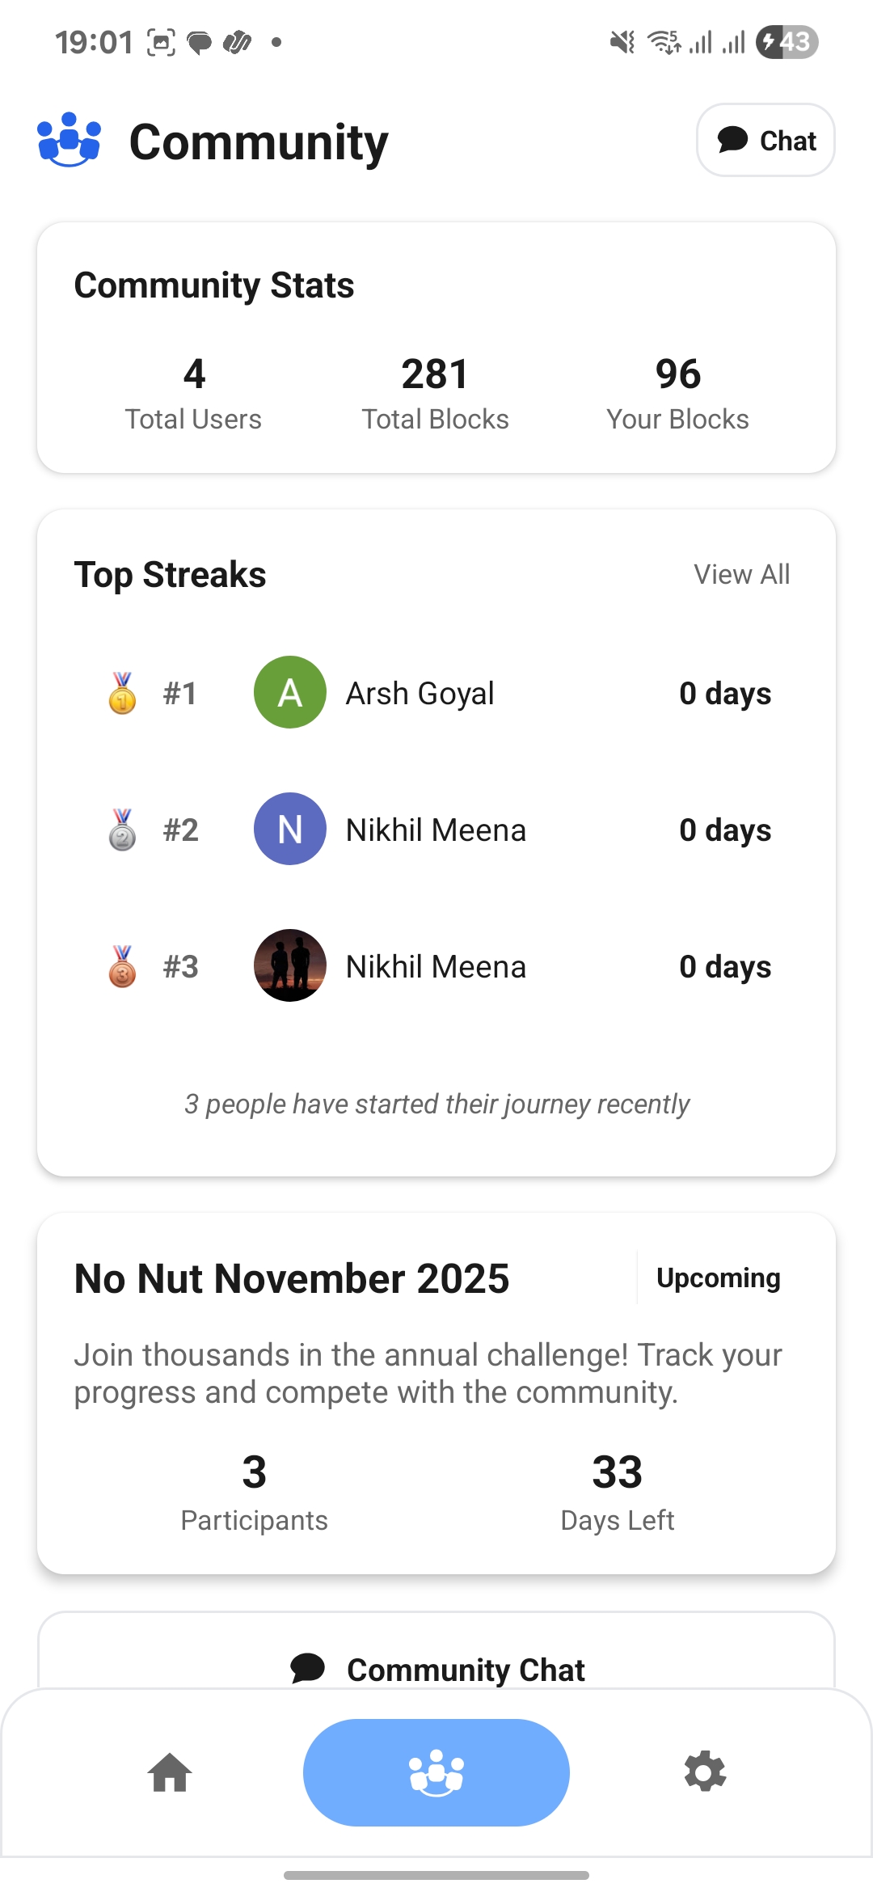Tap the Community people icon in header
Screen dimensions: 873x1892
(x=70, y=140)
